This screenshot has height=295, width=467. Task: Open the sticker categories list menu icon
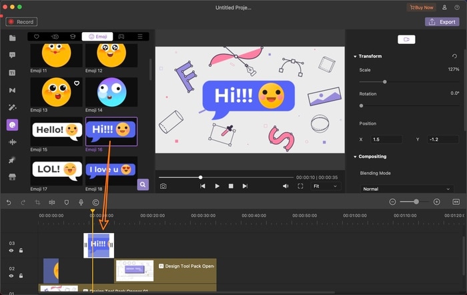click(140, 36)
